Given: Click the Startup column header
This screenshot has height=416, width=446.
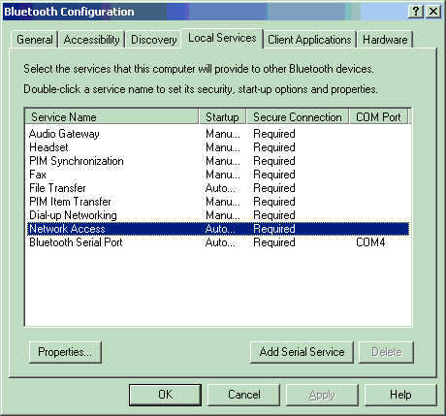Looking at the screenshot, I should (222, 116).
